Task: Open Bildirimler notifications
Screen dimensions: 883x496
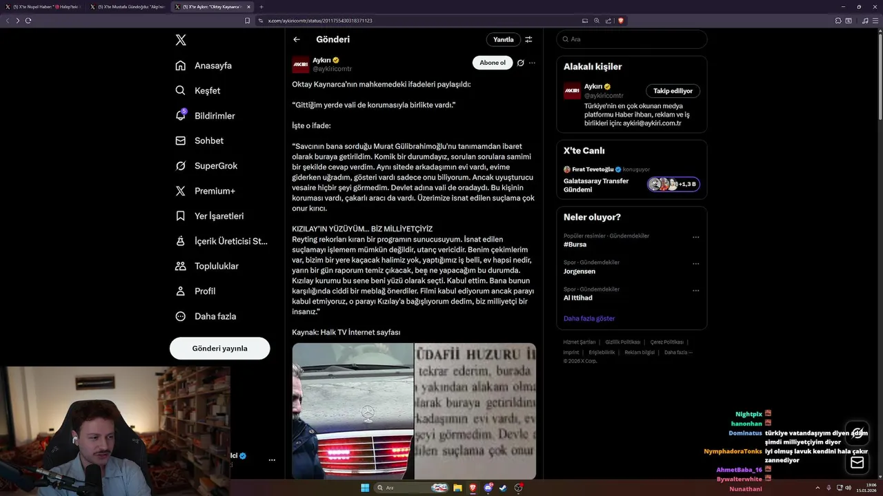Action: [x=205, y=116]
